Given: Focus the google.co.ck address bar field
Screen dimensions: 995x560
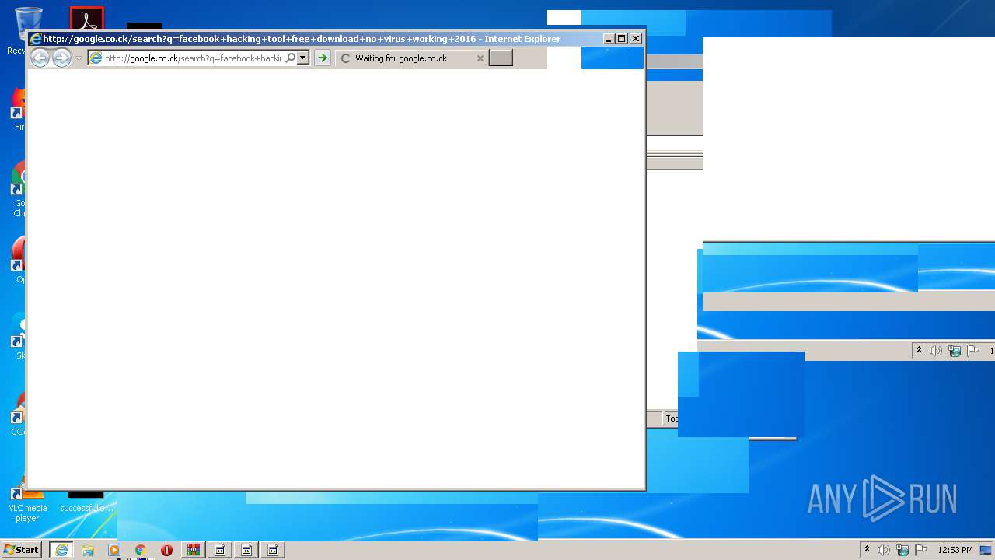Looking at the screenshot, I should pyautogui.click(x=193, y=58).
